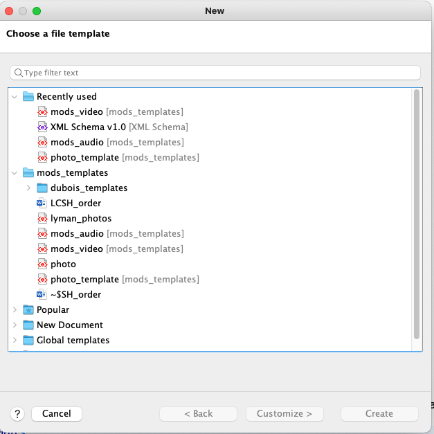Click the mods_video XML icon under Recently used

coord(42,112)
